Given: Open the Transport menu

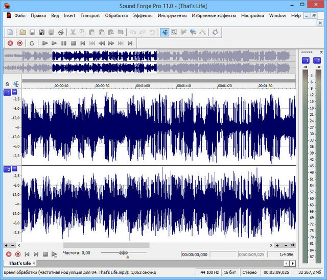Looking at the screenshot, I should [90, 15].
